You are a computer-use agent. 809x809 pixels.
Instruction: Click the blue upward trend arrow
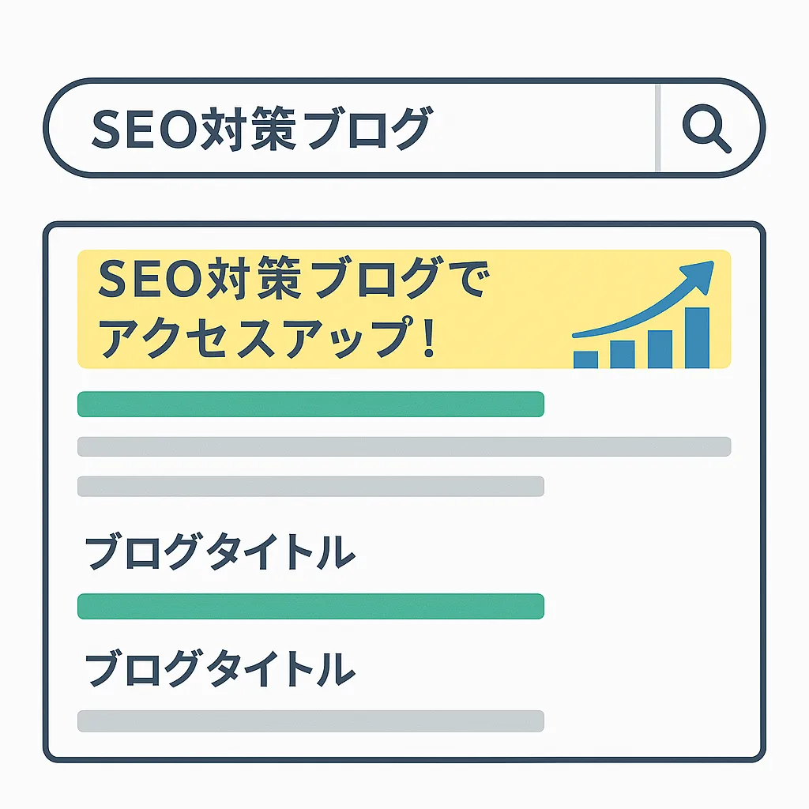coord(643,299)
